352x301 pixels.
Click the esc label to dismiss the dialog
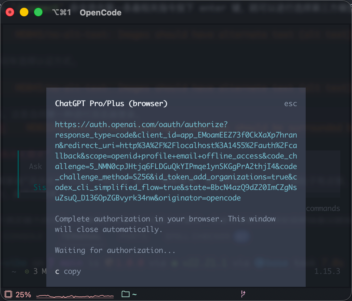coord(290,104)
